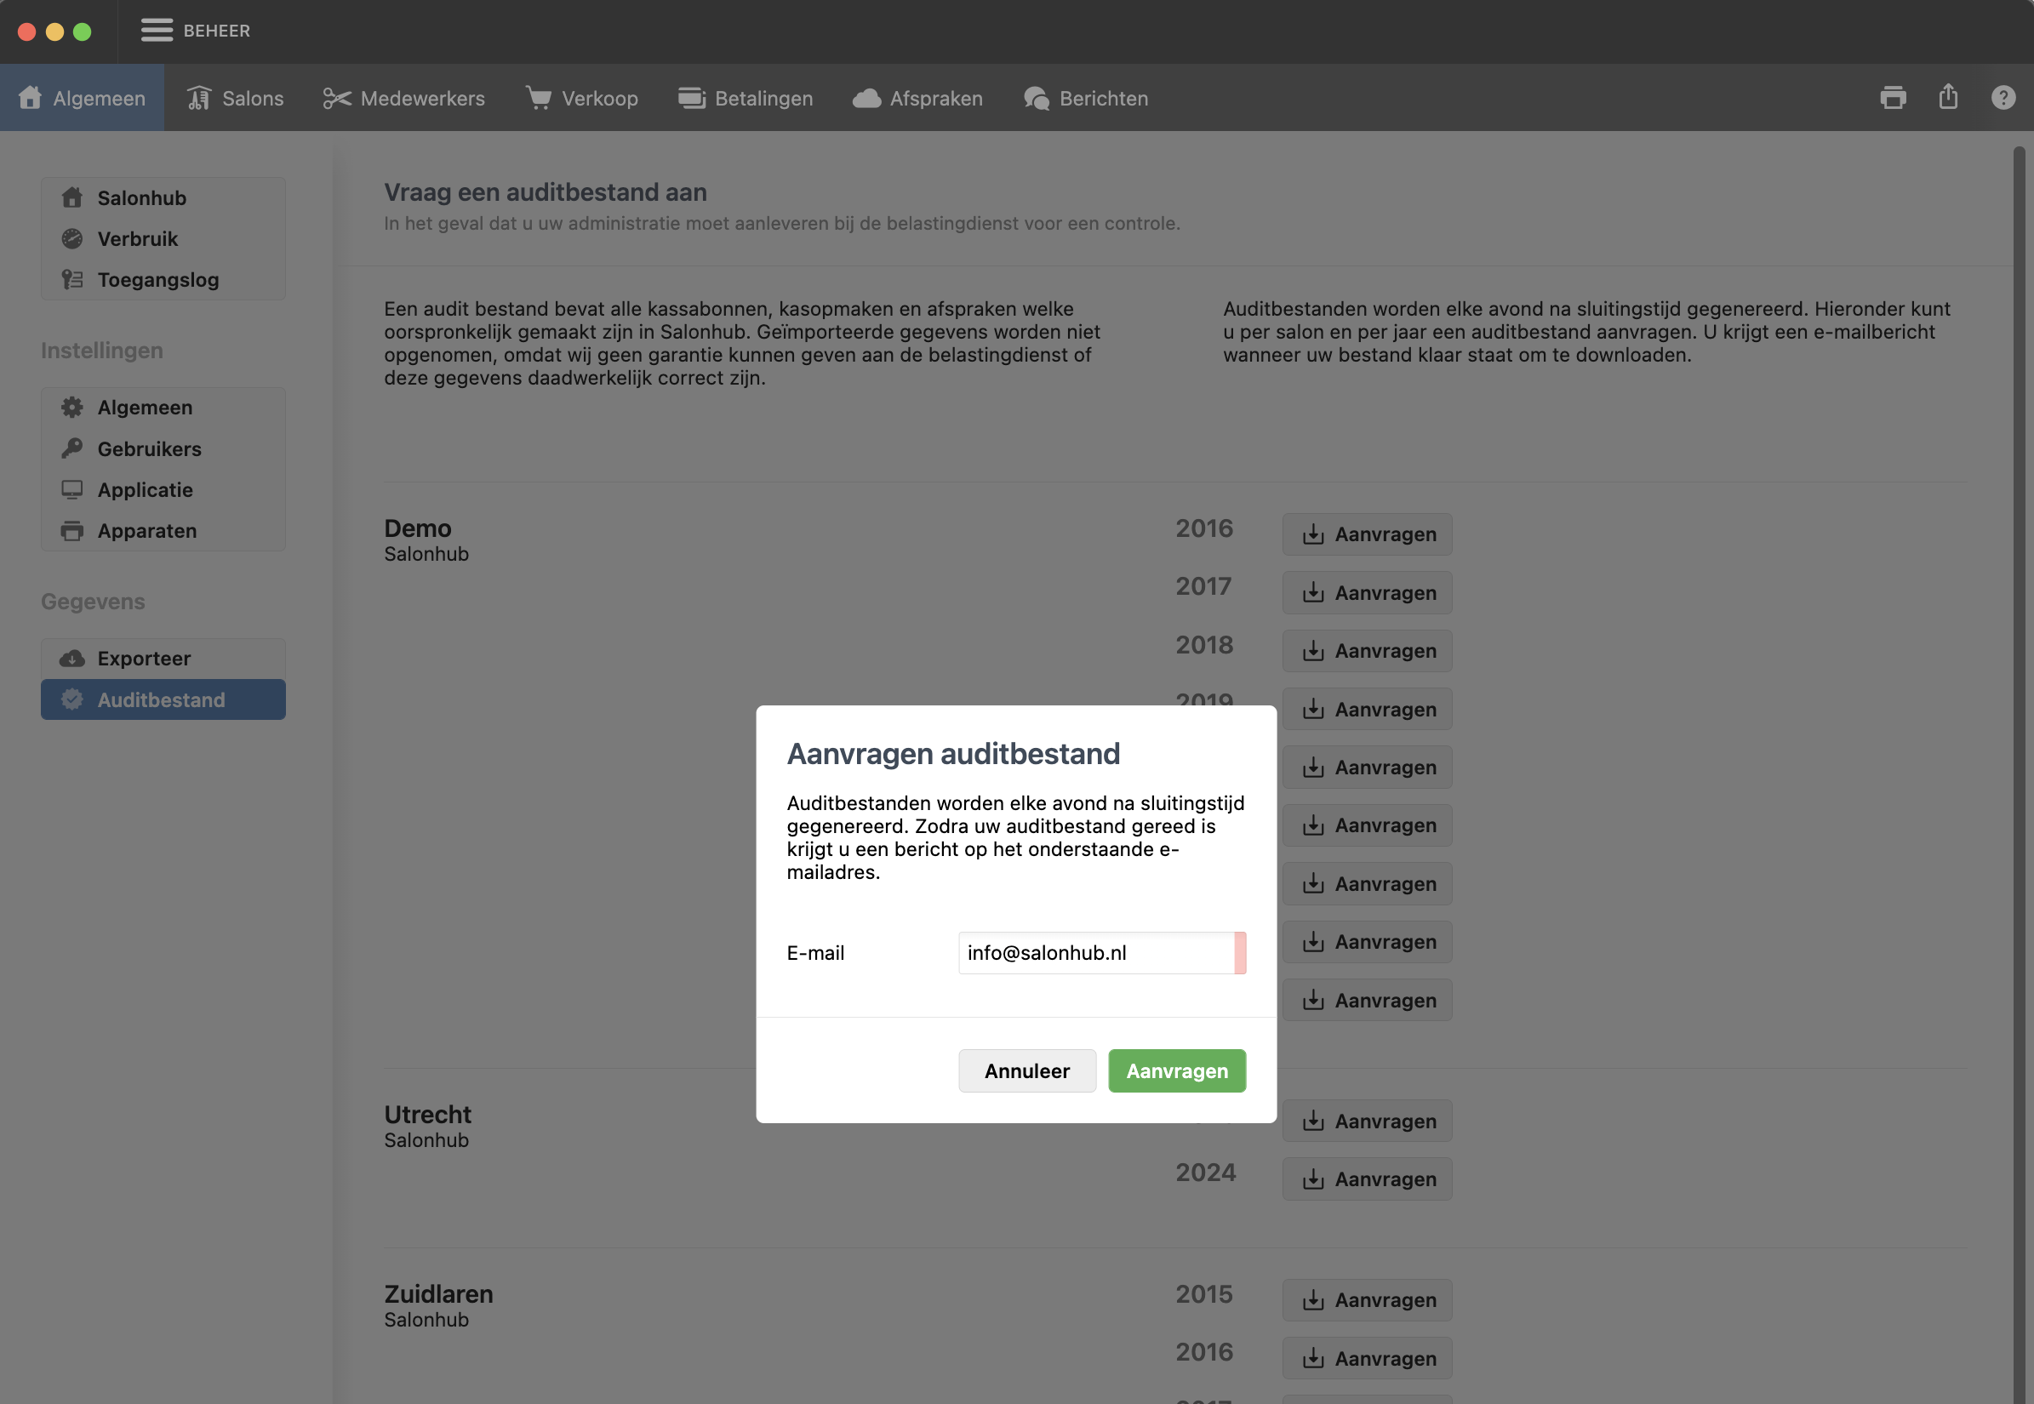Open help via the question mark icon
Image resolution: width=2034 pixels, height=1404 pixels.
click(x=2003, y=98)
